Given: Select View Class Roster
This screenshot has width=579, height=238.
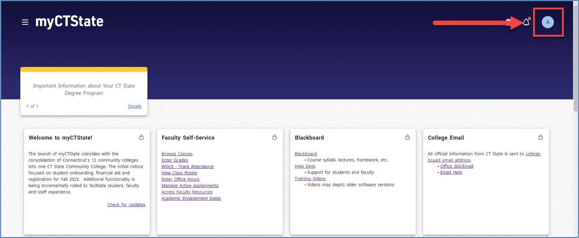Looking at the screenshot, I should [x=179, y=173].
